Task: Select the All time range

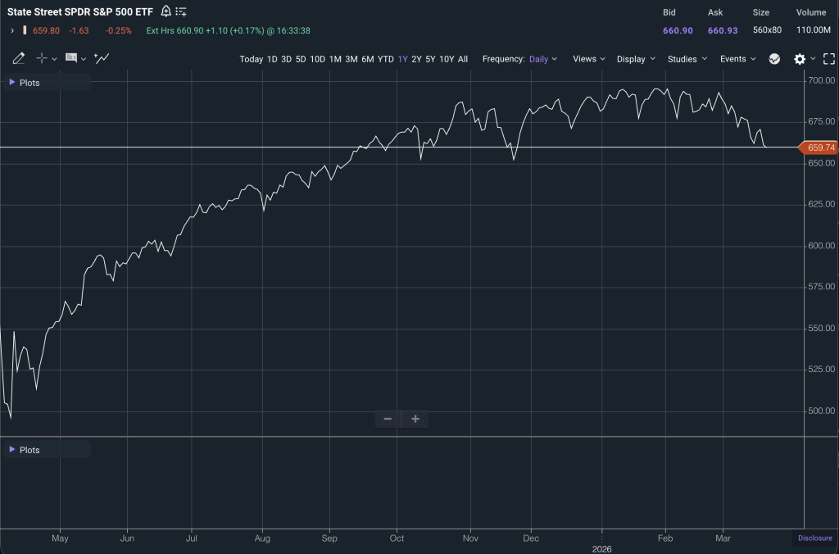Action: pyautogui.click(x=463, y=59)
